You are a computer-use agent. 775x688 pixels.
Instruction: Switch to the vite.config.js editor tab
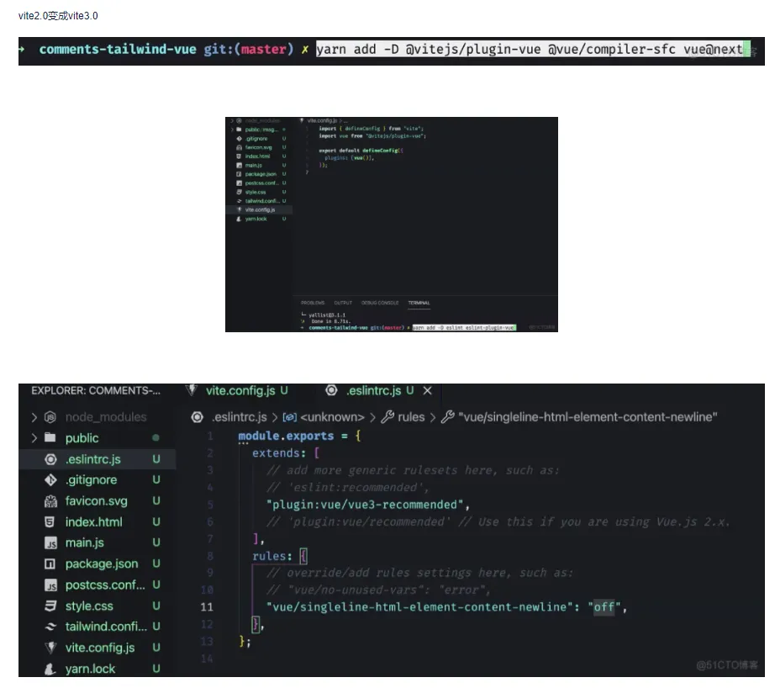pyautogui.click(x=240, y=391)
